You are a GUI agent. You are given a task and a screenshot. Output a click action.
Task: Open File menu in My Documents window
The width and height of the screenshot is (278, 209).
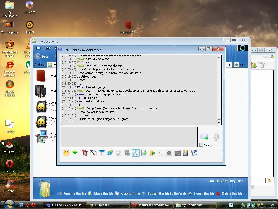(38, 48)
